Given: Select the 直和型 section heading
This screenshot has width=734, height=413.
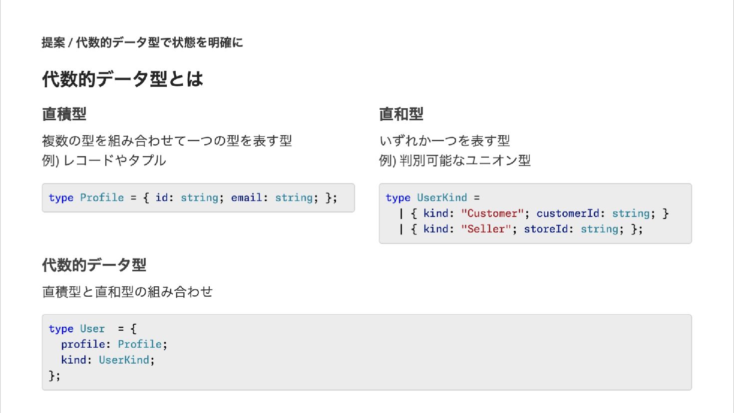Looking at the screenshot, I should coord(401,114).
